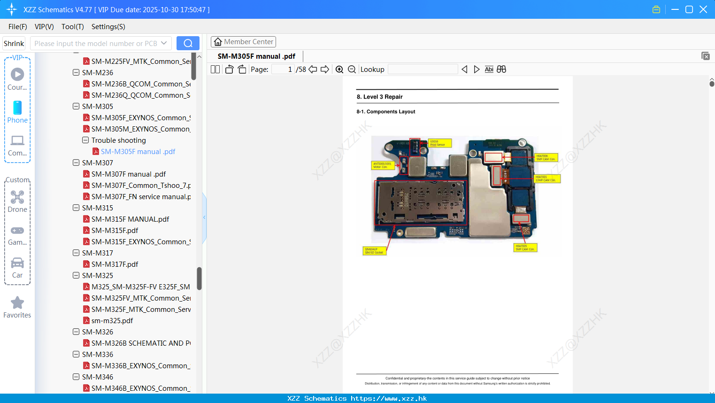
Task: Collapse the SM-M336 tree node
Action: [x=76, y=354]
